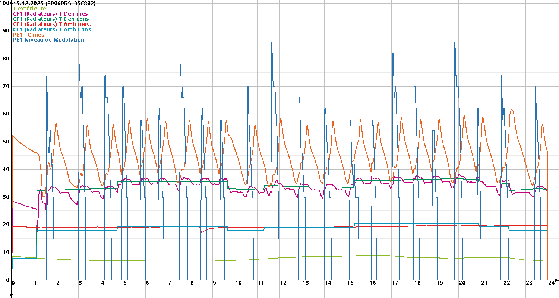
Task: Click the Y-axis label 60
Action: 6,114
